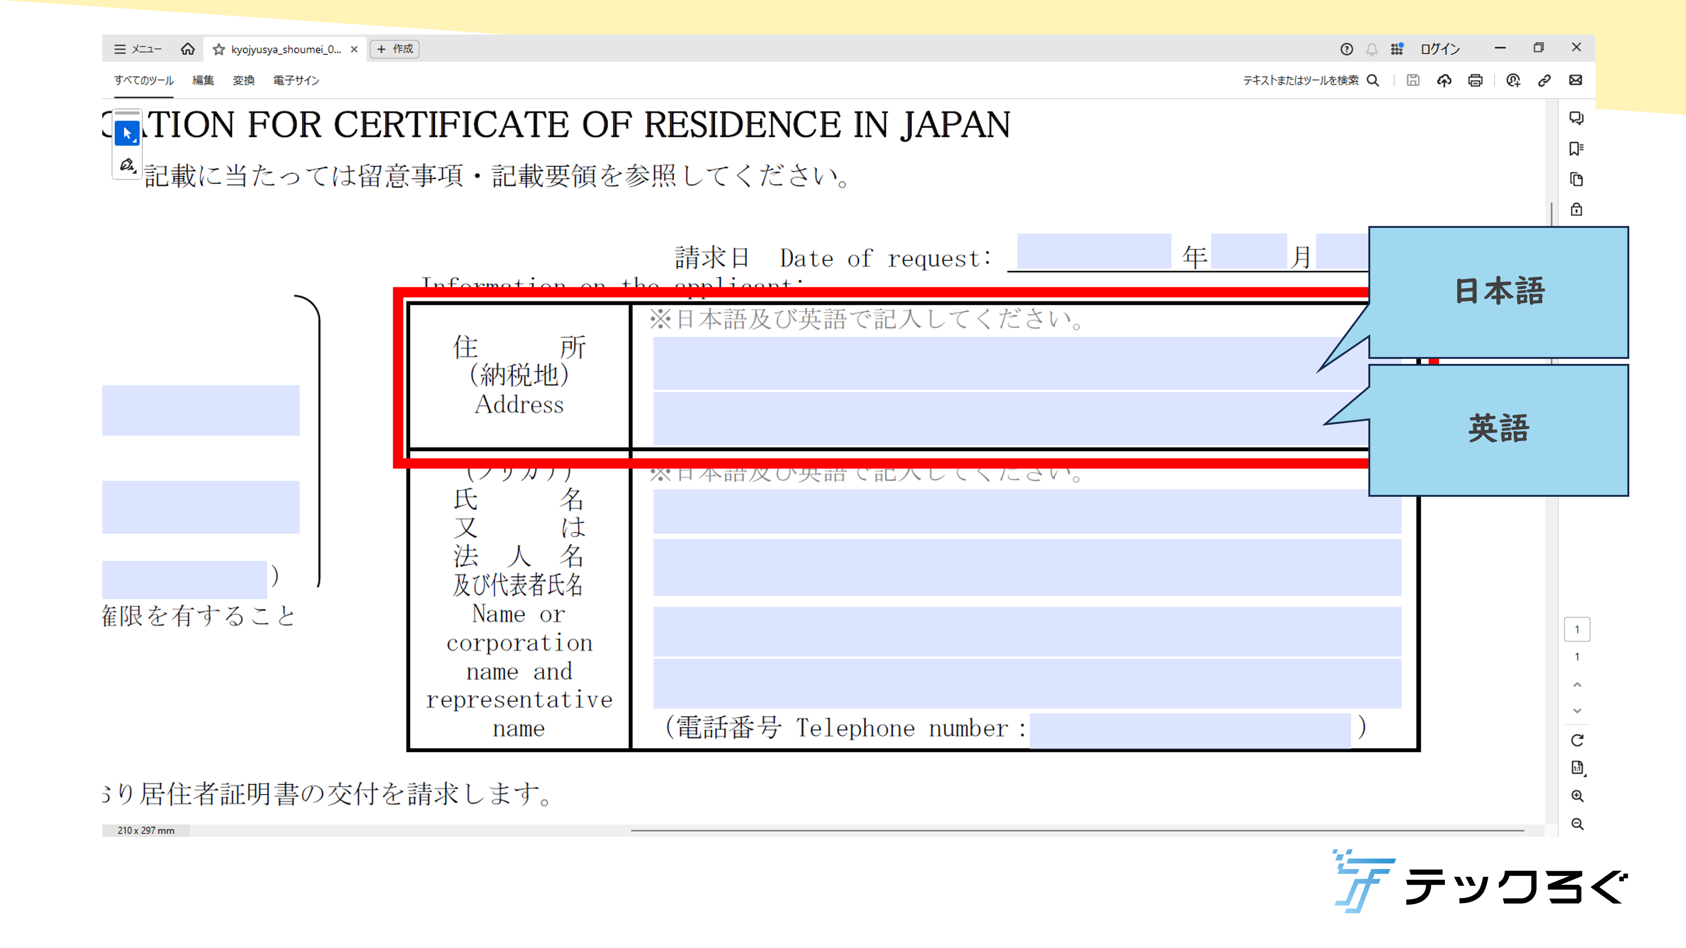This screenshot has height=948, width=1686.
Task: Click the 作成 create button
Action: [395, 49]
